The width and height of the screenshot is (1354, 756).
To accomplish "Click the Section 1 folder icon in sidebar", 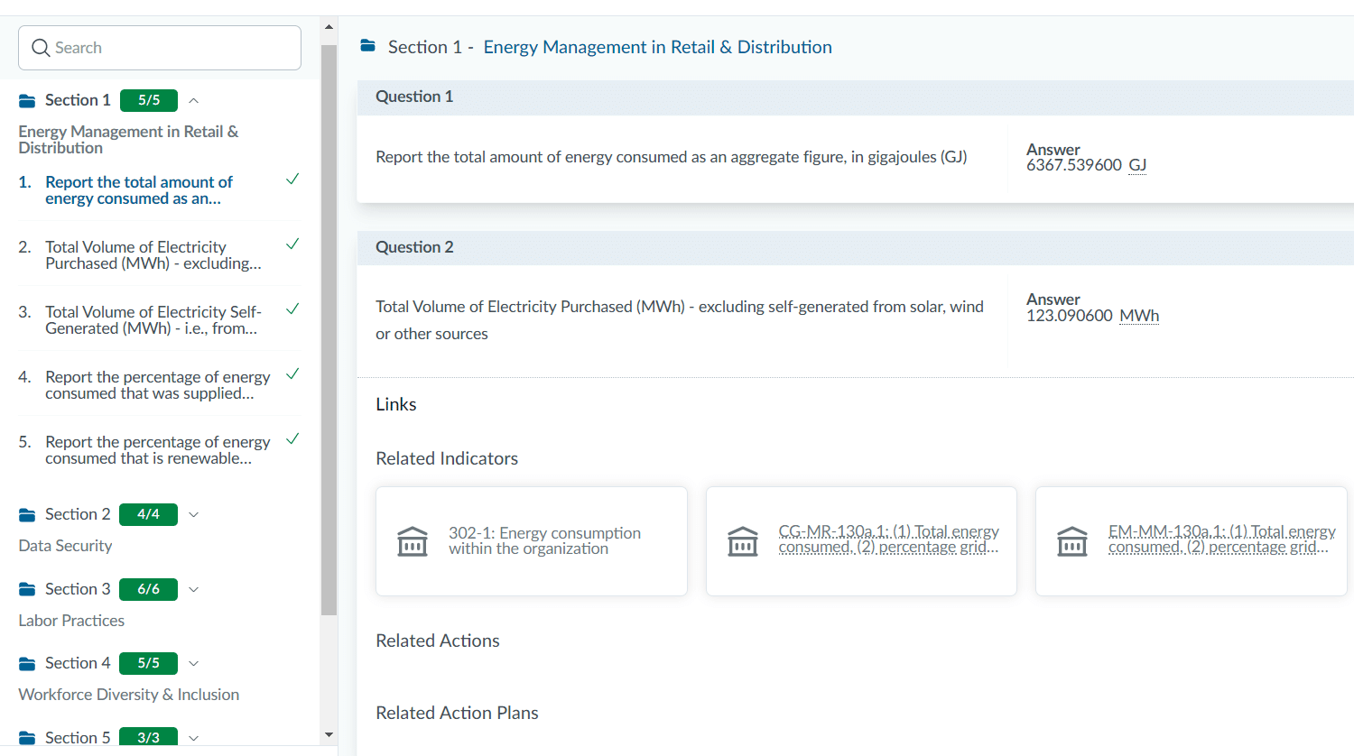I will 27,101.
